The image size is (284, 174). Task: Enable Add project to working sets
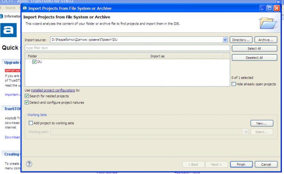tap(31, 123)
